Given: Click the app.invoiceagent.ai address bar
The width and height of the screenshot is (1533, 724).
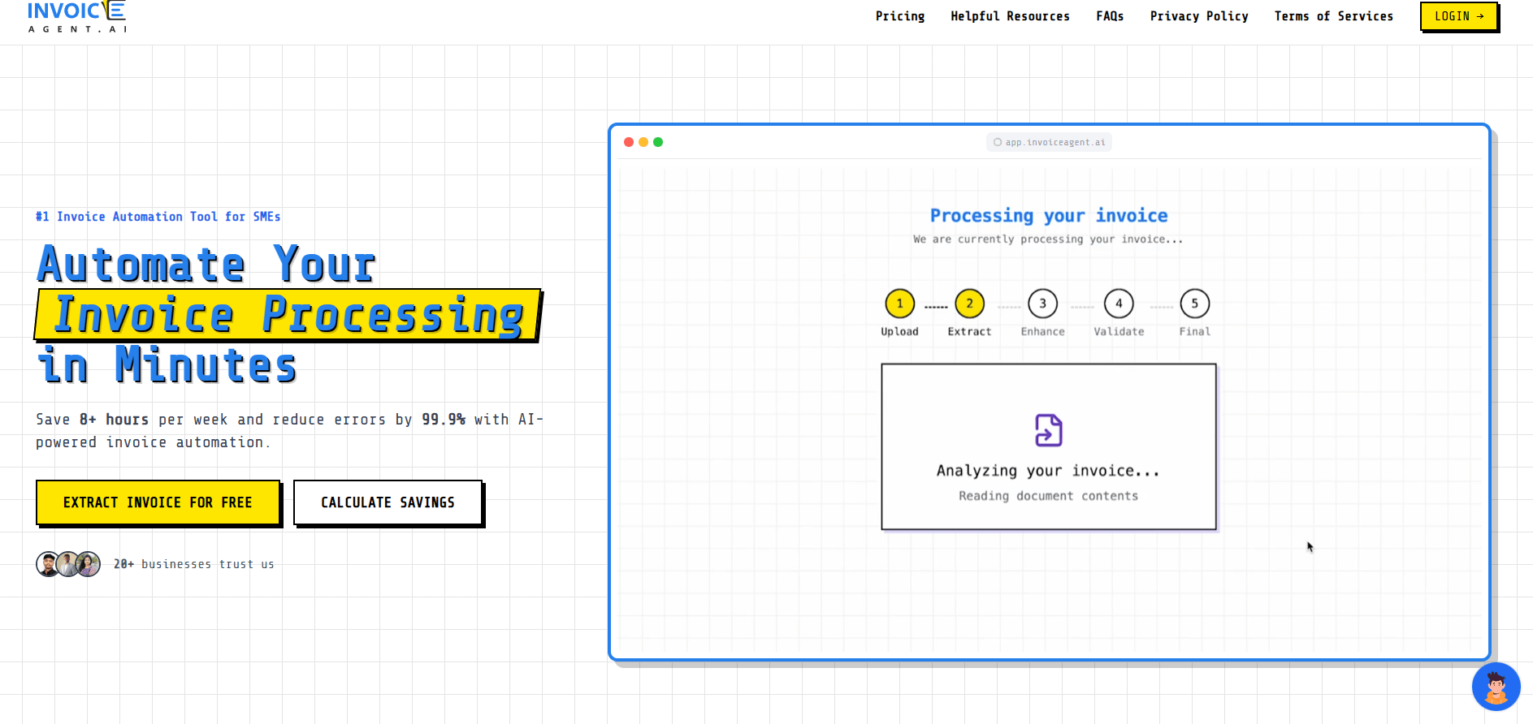Looking at the screenshot, I should click(x=1049, y=142).
